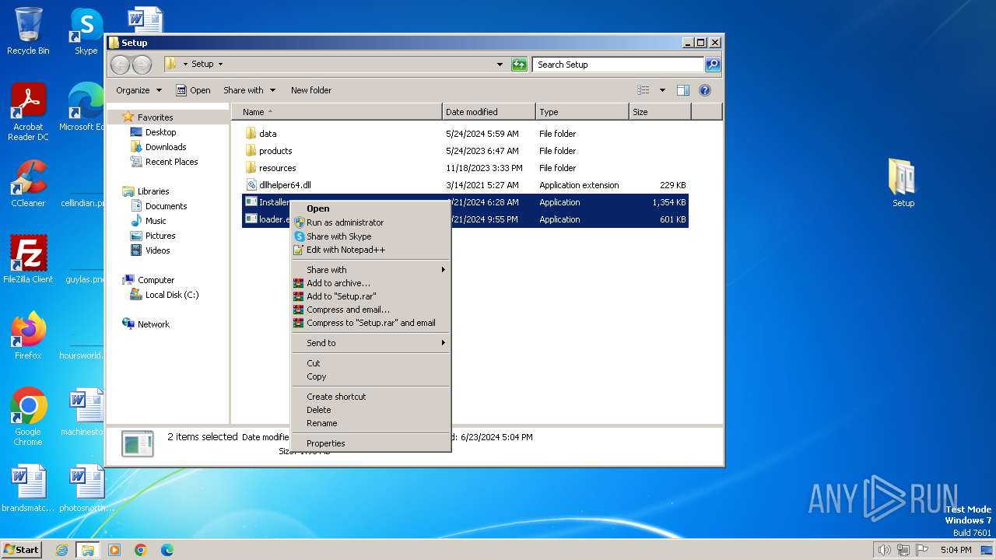Open brandsmatc Word document on desktop
This screenshot has height=560, width=996.
click(28, 488)
